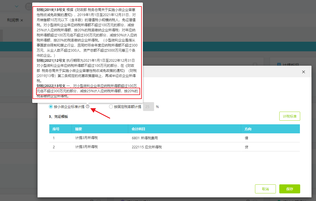Expand the top-left chevron dropdown
Viewport: 316px width, 201px height.
(17, 6)
